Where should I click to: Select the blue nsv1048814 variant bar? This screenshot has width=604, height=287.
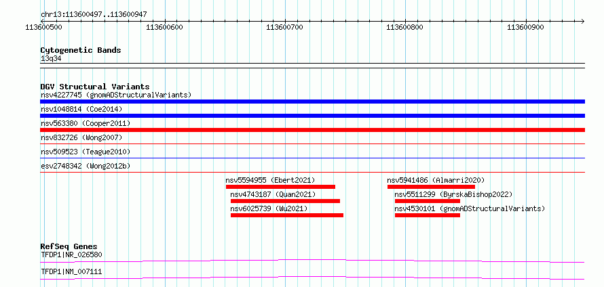pyautogui.click(x=312, y=116)
